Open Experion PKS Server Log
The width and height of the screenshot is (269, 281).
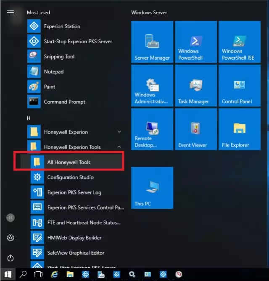(x=77, y=192)
